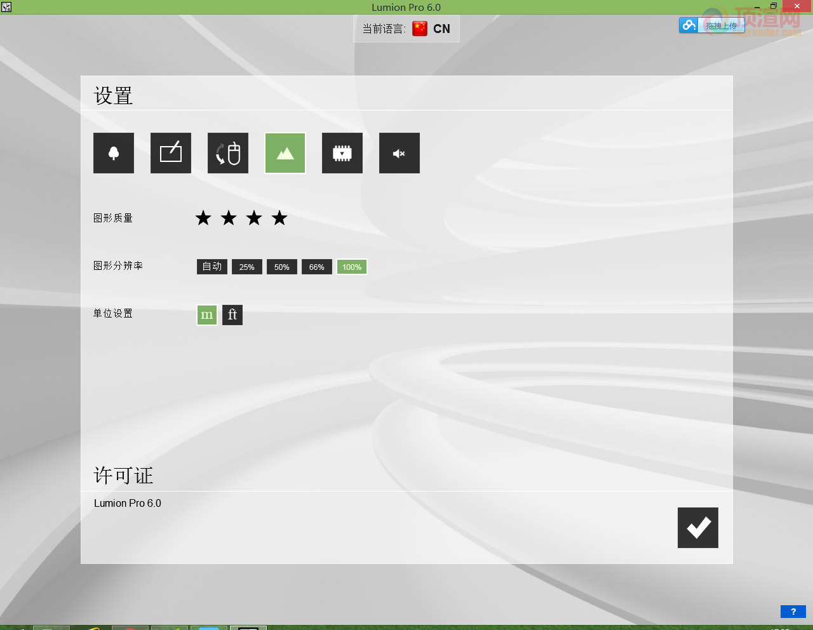813x630 pixels.
Task: Open help with the blue question mark
Action: pos(793,612)
